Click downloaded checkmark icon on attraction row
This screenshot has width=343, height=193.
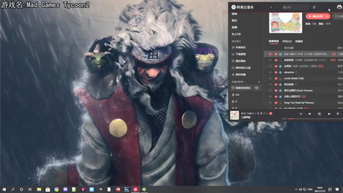(x=280, y=72)
